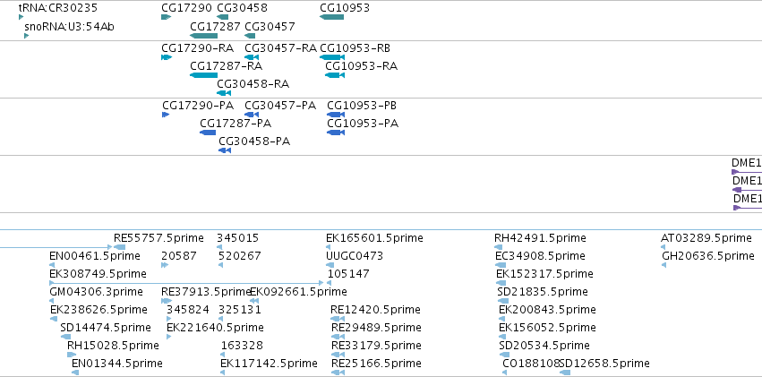Screen dimensions: 762x377
Task: Select the EK165601.5prime label
Action: tap(374, 238)
